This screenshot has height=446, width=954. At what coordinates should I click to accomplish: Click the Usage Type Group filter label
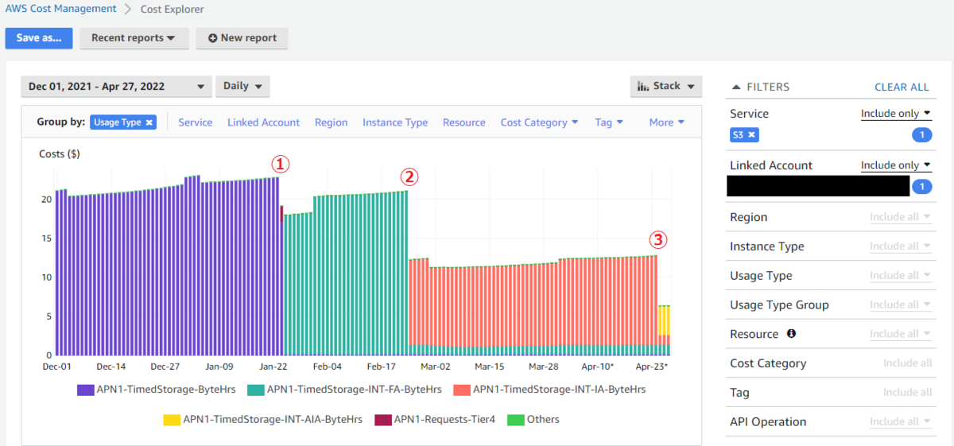click(x=779, y=305)
